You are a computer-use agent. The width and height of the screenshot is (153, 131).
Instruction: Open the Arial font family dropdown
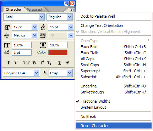[x=42, y=17]
